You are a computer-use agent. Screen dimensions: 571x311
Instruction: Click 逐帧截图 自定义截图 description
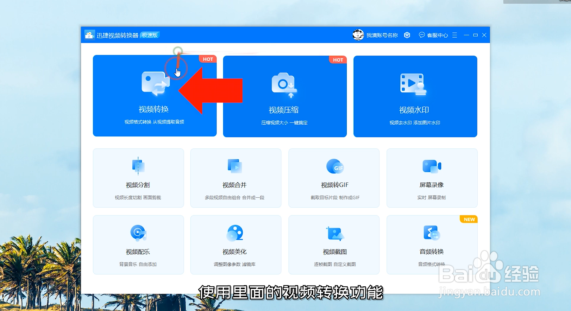pos(335,264)
